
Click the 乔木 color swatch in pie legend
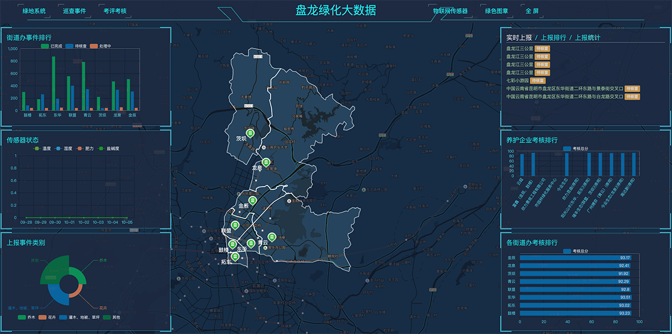22,317
